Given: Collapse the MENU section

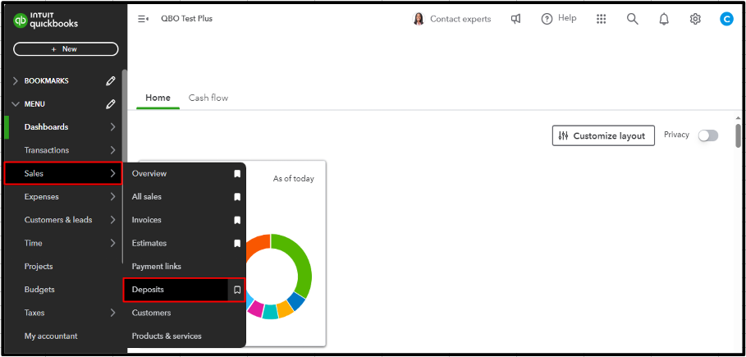Looking at the screenshot, I should (x=16, y=103).
